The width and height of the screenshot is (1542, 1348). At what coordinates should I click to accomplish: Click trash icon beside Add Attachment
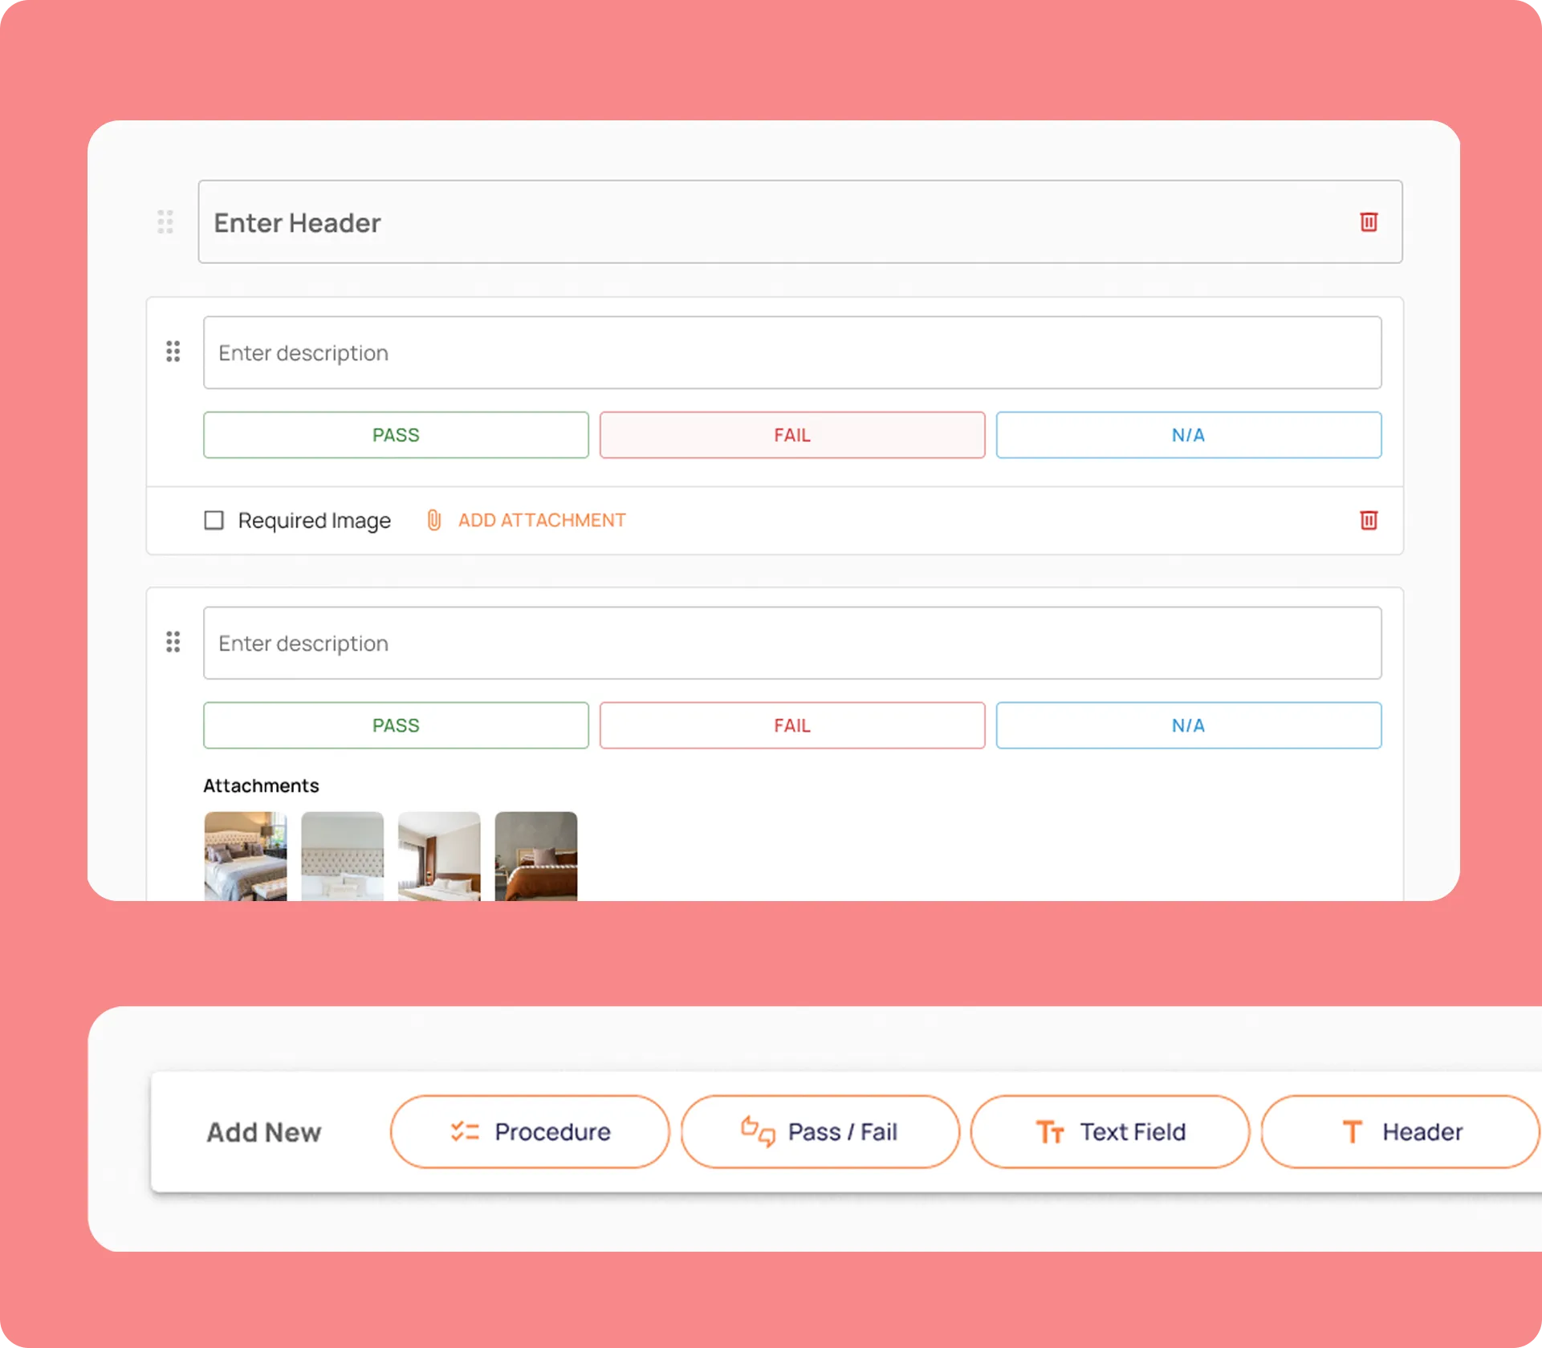(1369, 521)
